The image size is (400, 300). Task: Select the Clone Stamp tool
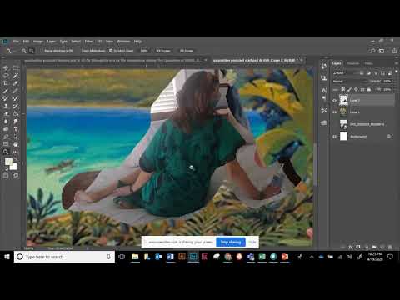click(6, 106)
